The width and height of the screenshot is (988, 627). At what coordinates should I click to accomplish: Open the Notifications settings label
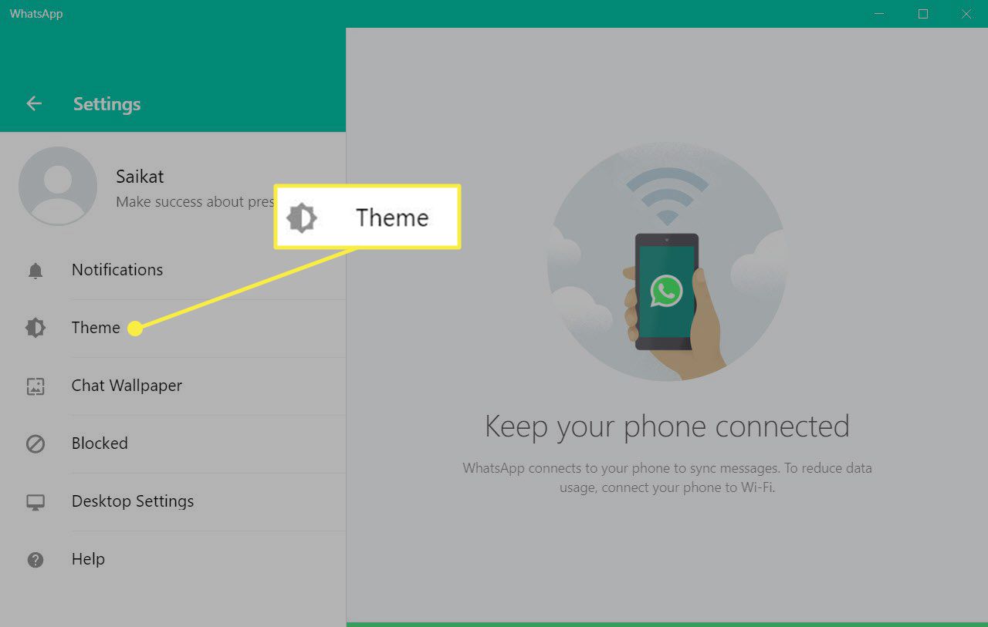pos(117,270)
